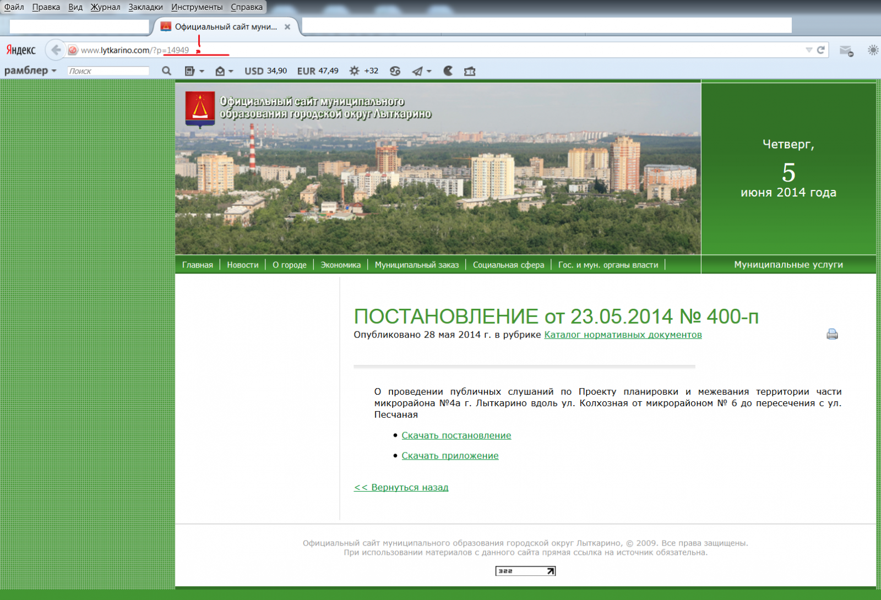Click the print page printer icon

832,334
